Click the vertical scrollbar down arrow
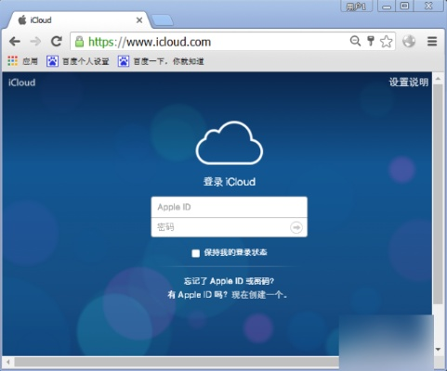447x371 pixels. [x=438, y=350]
